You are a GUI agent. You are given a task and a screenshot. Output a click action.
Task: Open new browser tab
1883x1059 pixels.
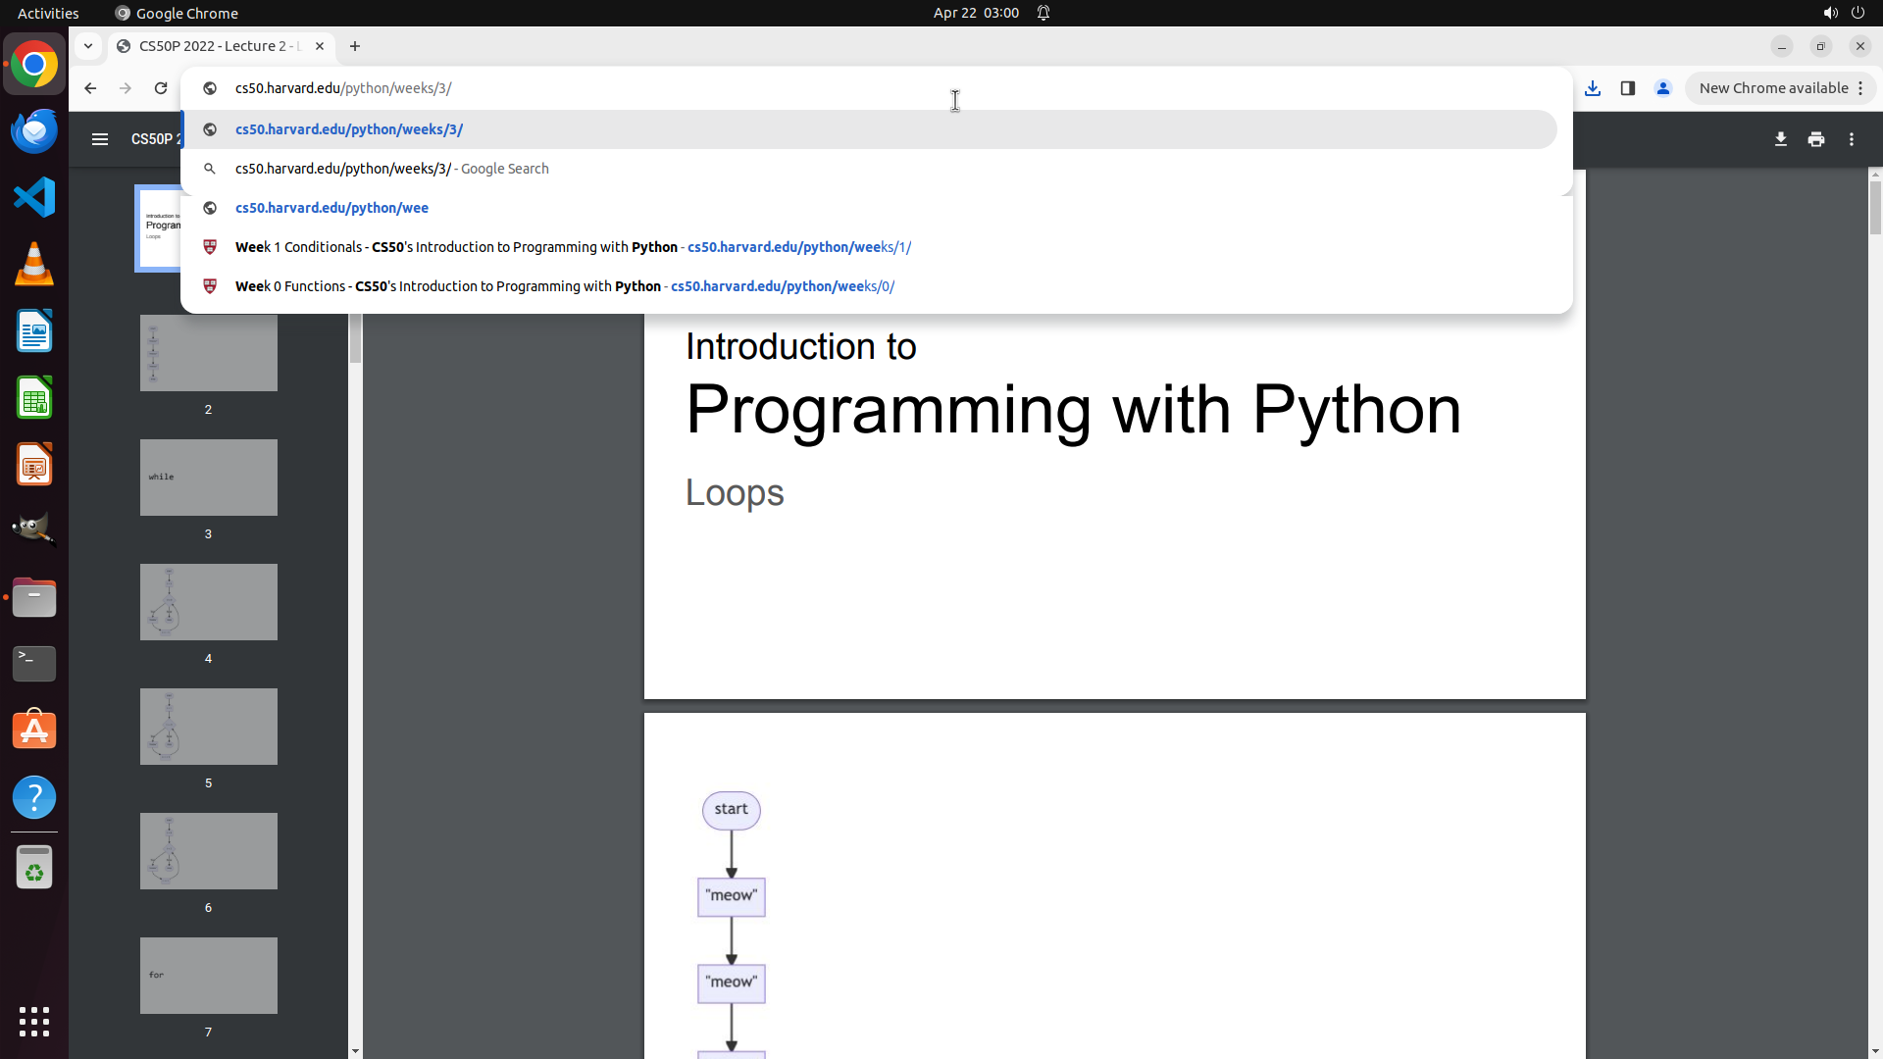pos(355,46)
